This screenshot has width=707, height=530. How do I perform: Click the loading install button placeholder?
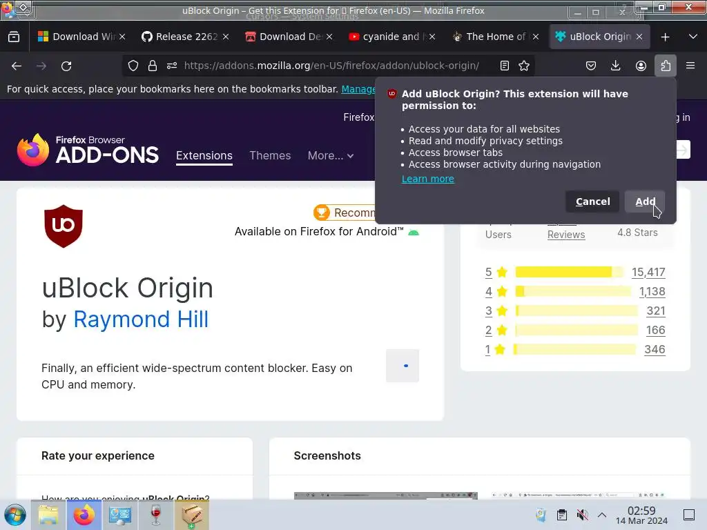point(403,366)
